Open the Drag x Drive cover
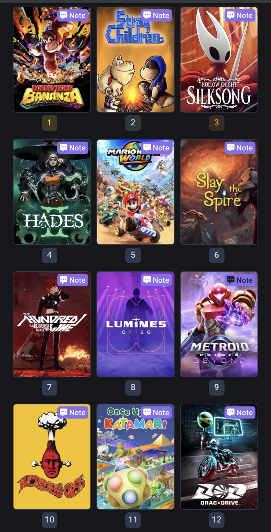This screenshot has height=532, width=271. tap(219, 456)
